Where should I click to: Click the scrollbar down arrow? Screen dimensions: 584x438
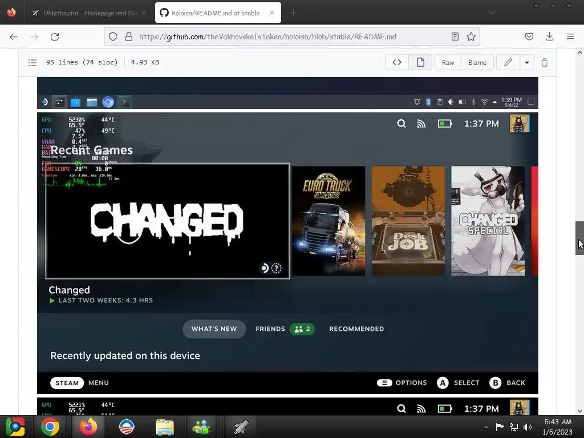(x=579, y=411)
